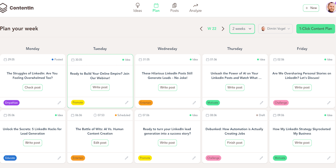Click the 1-Click Content Plan button
Image resolution: width=336 pixels, height=168 pixels.
pos(315,29)
